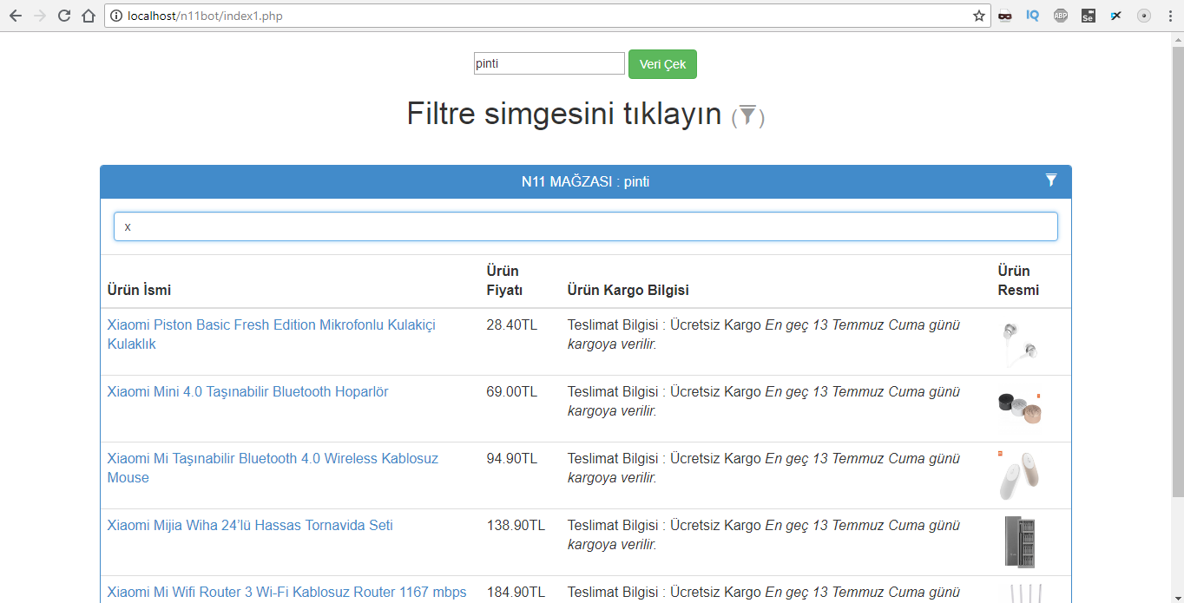Open Xiaomi Mi Bluetooth Wireless Mouse link
The width and height of the screenshot is (1184, 603).
273,468
